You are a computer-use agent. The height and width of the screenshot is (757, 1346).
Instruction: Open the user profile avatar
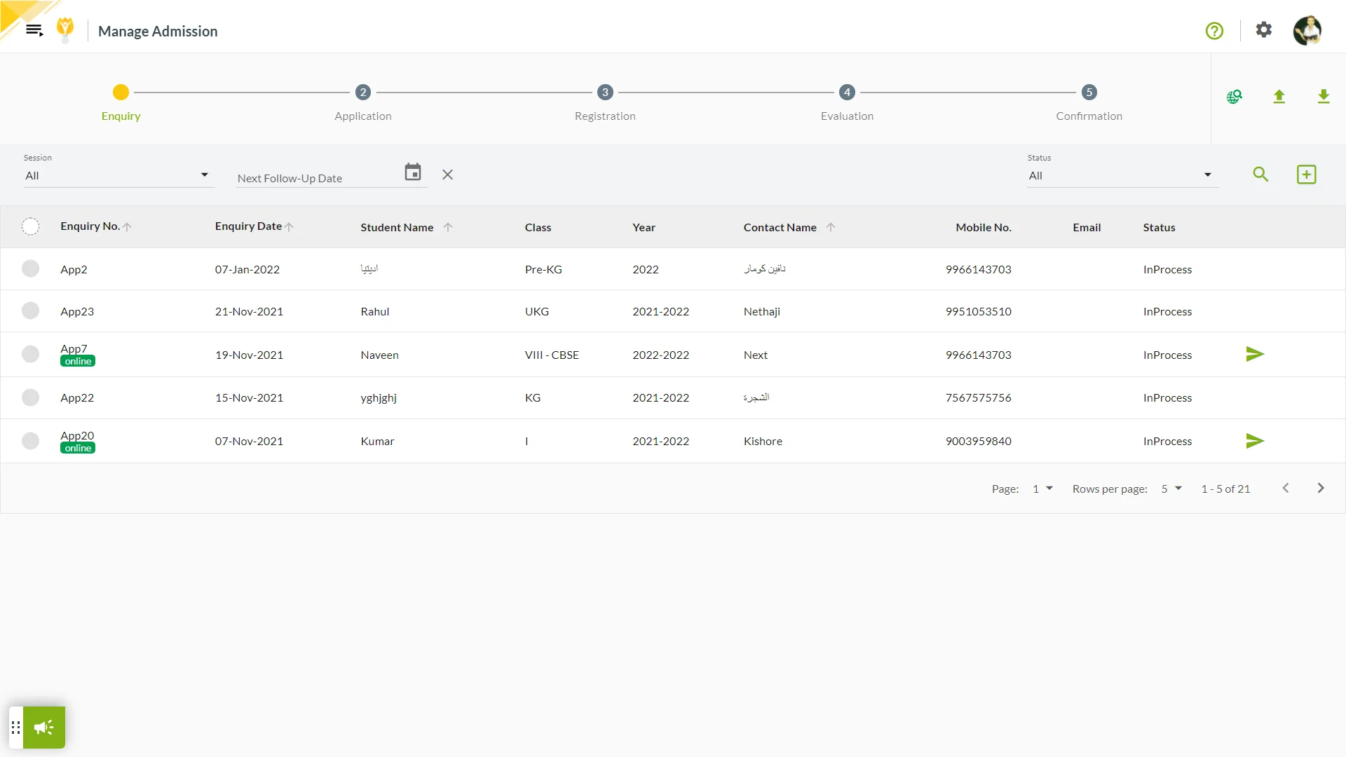pyautogui.click(x=1307, y=30)
